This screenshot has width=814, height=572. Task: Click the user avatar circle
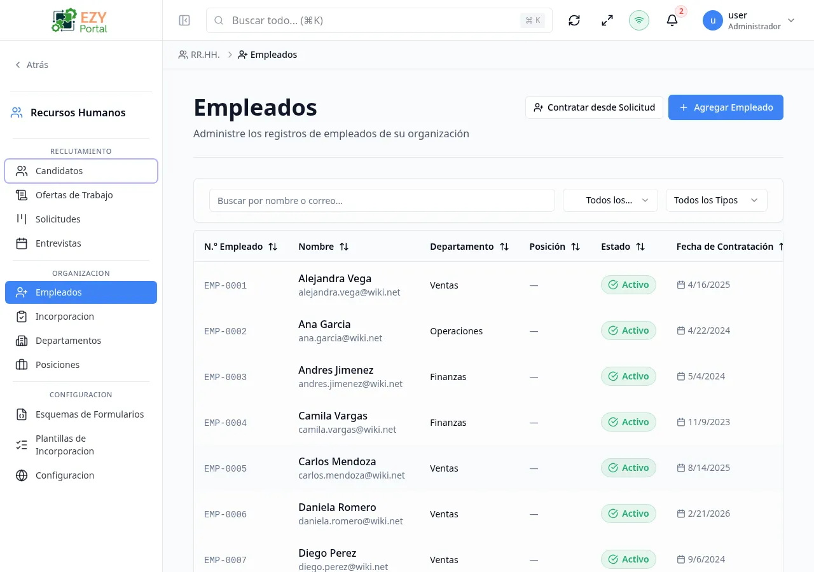[x=713, y=20]
